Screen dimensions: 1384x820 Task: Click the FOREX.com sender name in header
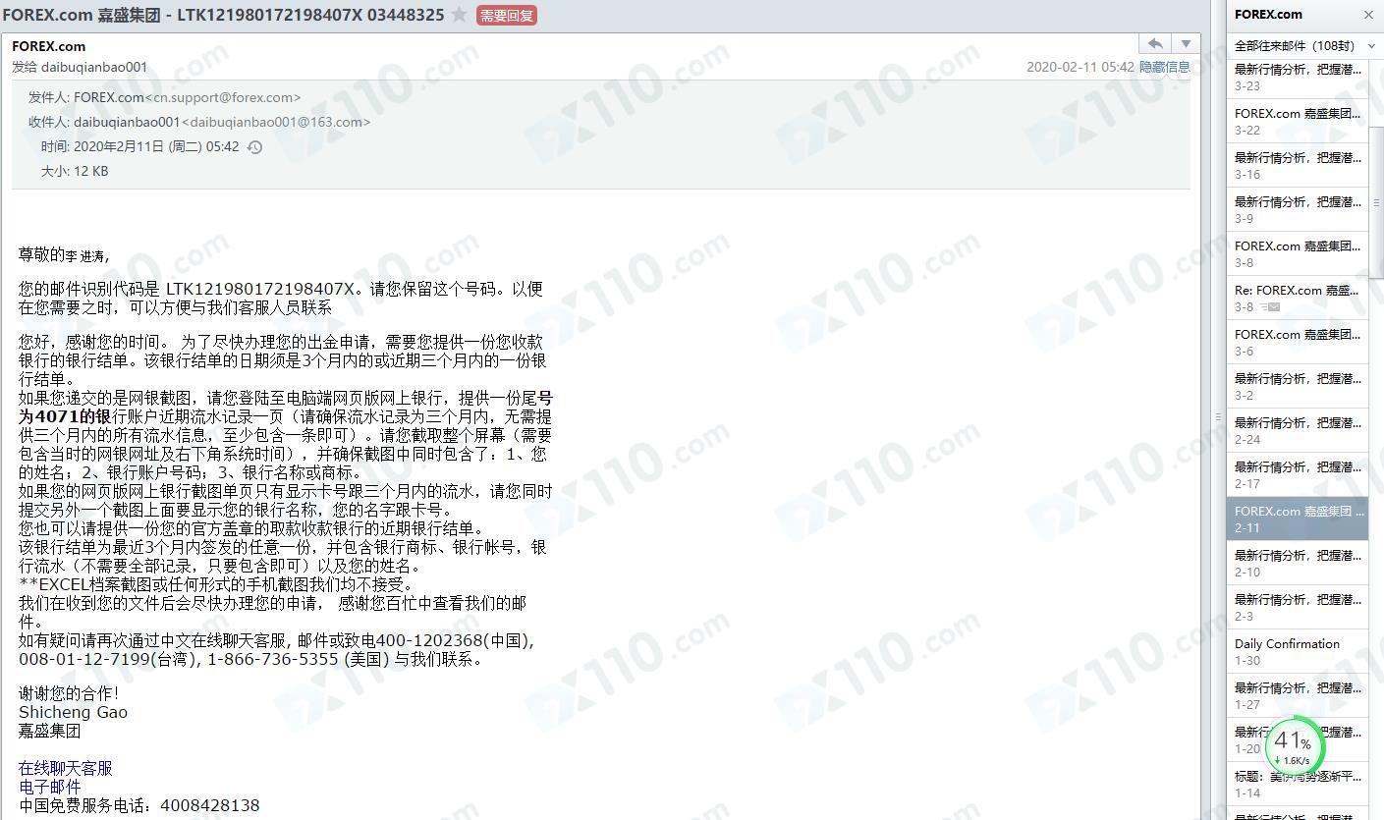48,46
